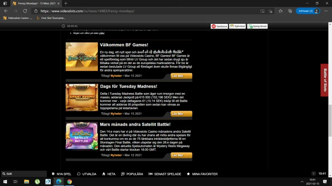Image resolution: width=332 pixels, height=186 pixels.
Task: Select the HETA tab
Action: [109, 174]
